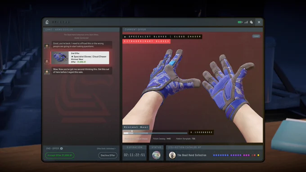
Task: Click the first dealer message bubble
Action: 82,45
